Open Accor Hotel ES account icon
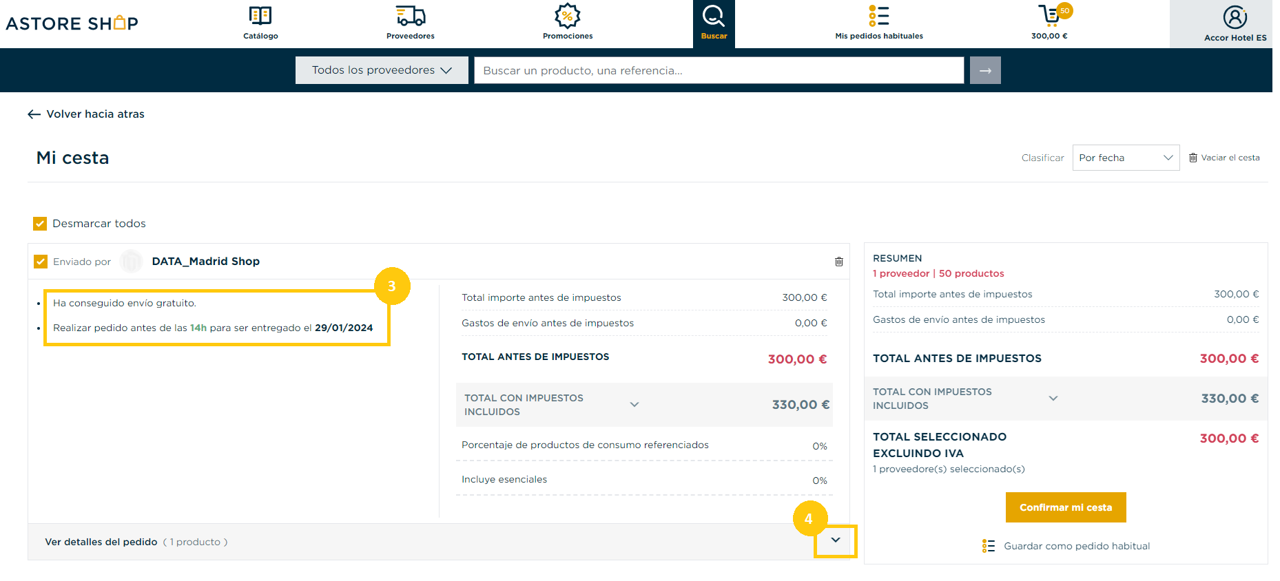 pos(1235,17)
